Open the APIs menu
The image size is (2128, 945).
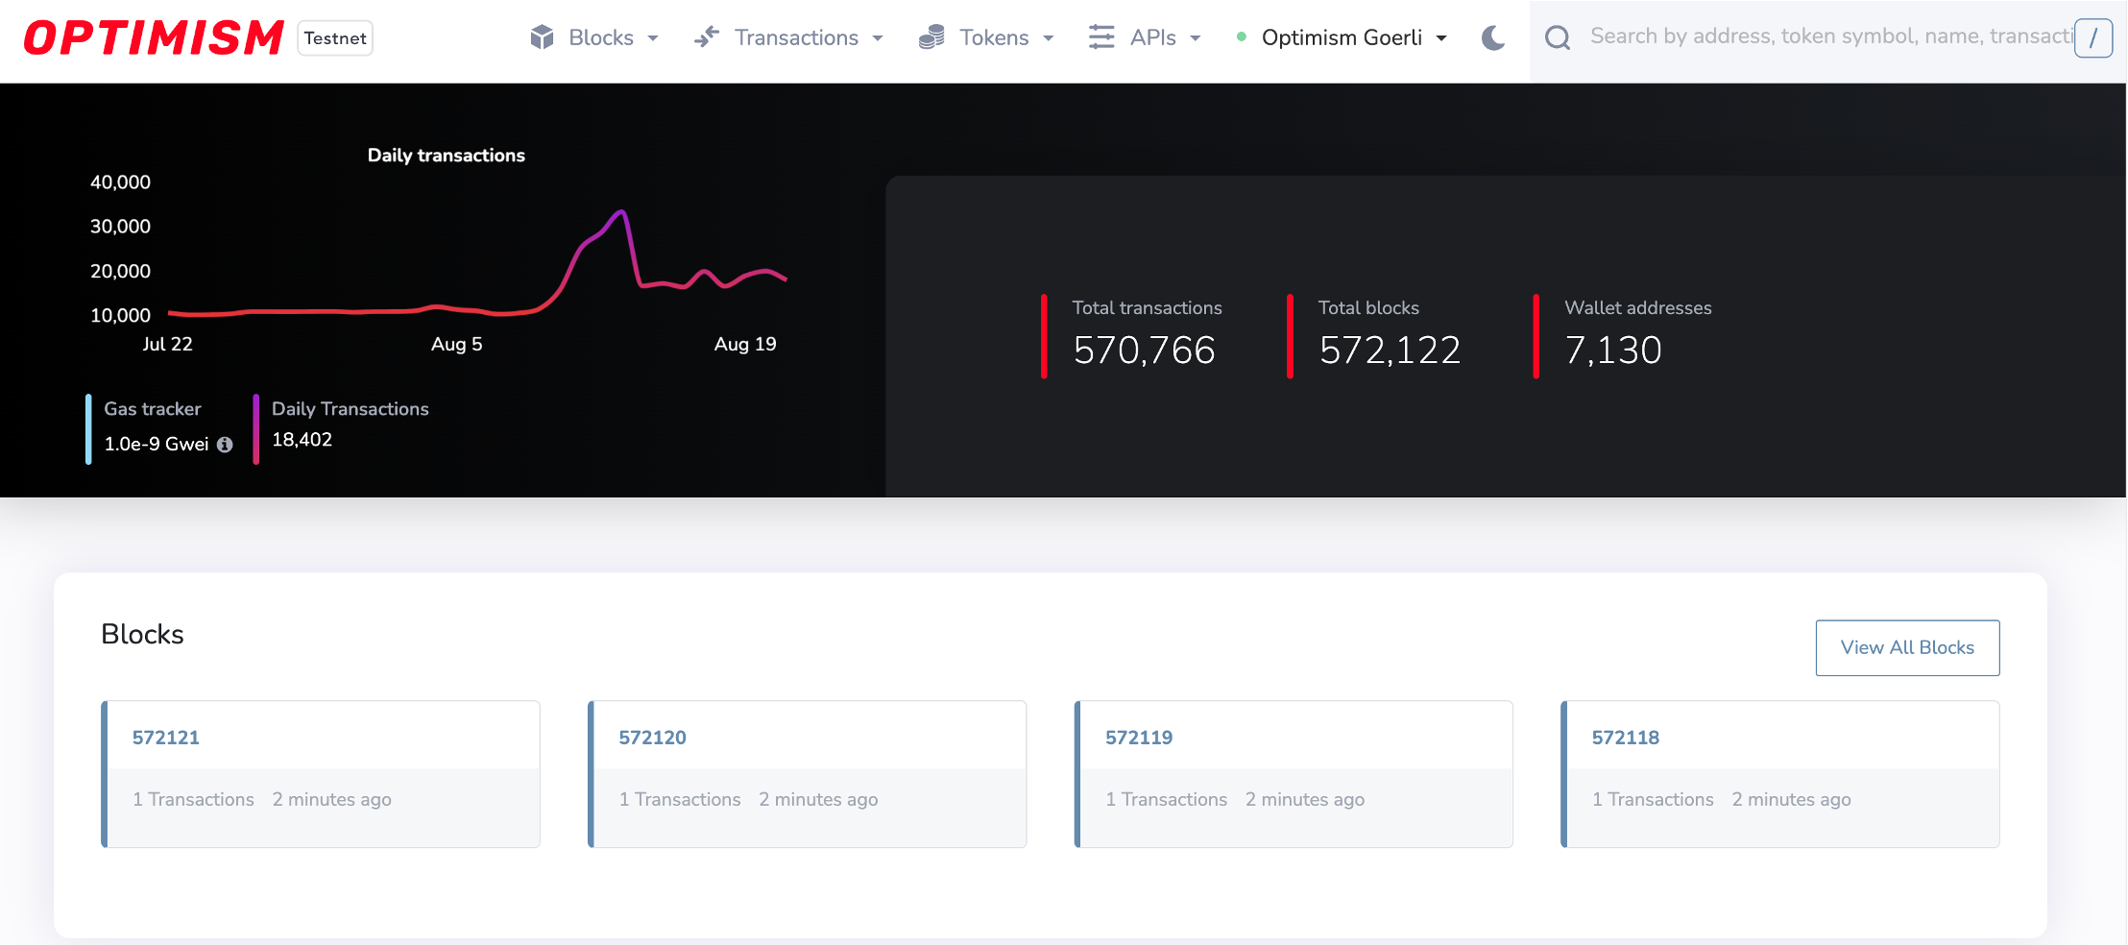[1152, 38]
